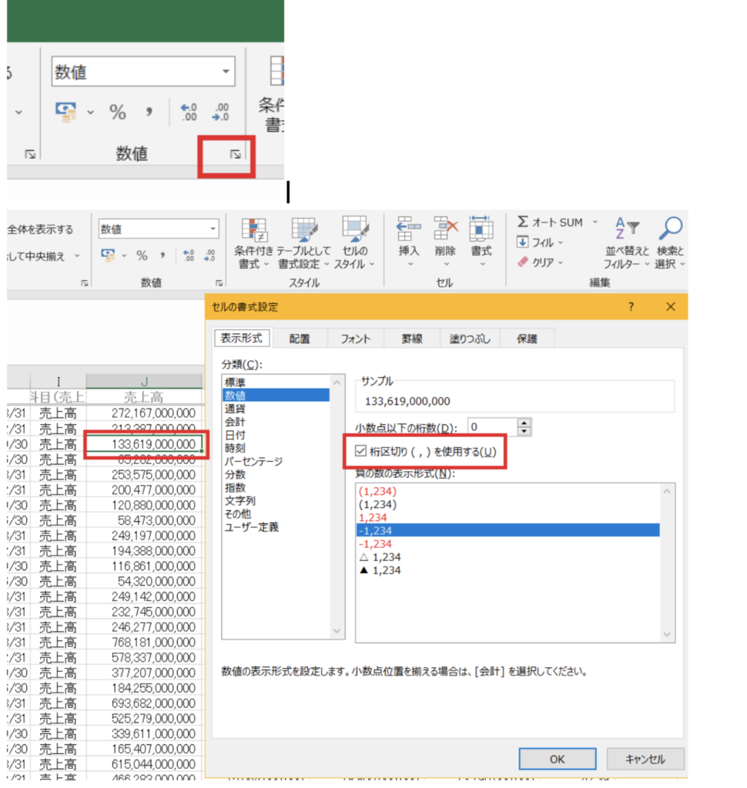The width and height of the screenshot is (747, 788).
Task: Choose ▲ 1,234 negative number format
Action: pyautogui.click(x=508, y=570)
